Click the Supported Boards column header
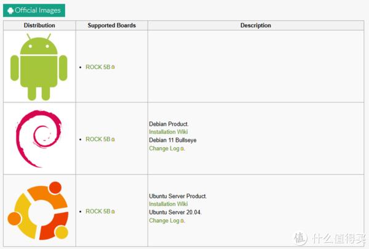369x249 pixels. [x=112, y=25]
